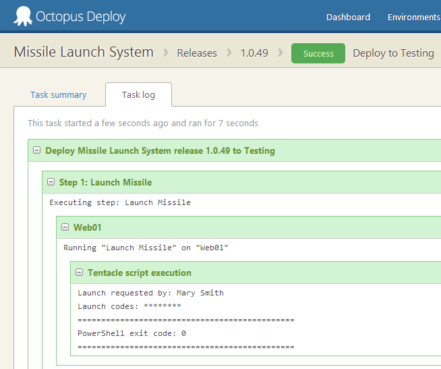Switch to the Task summary tab
The image size is (441, 369).
tap(58, 95)
